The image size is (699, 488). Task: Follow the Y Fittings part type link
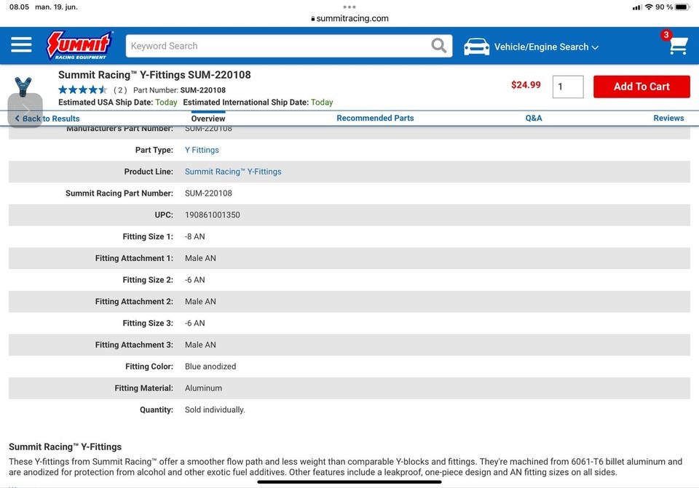point(202,150)
